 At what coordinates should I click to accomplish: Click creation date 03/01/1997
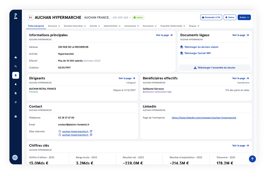coord(64,68)
